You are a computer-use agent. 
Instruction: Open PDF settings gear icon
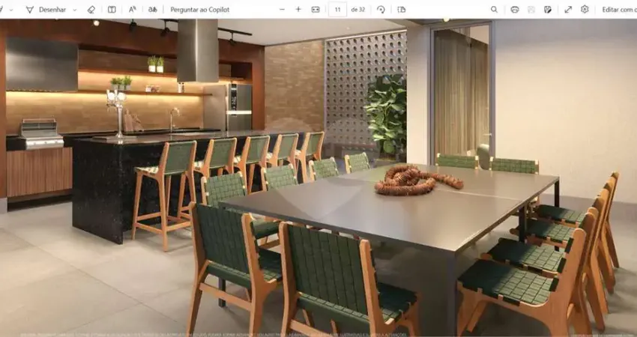pyautogui.click(x=585, y=10)
